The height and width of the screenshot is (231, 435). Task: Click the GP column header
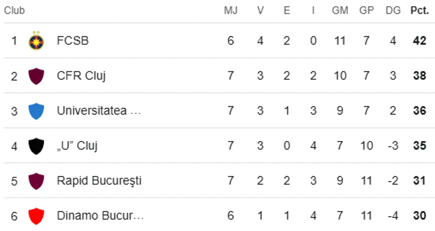367,11
